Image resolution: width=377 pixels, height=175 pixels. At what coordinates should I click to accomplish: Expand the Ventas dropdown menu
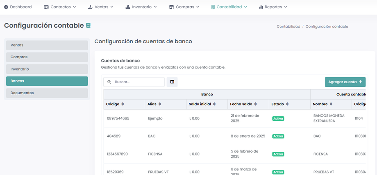(100, 7)
